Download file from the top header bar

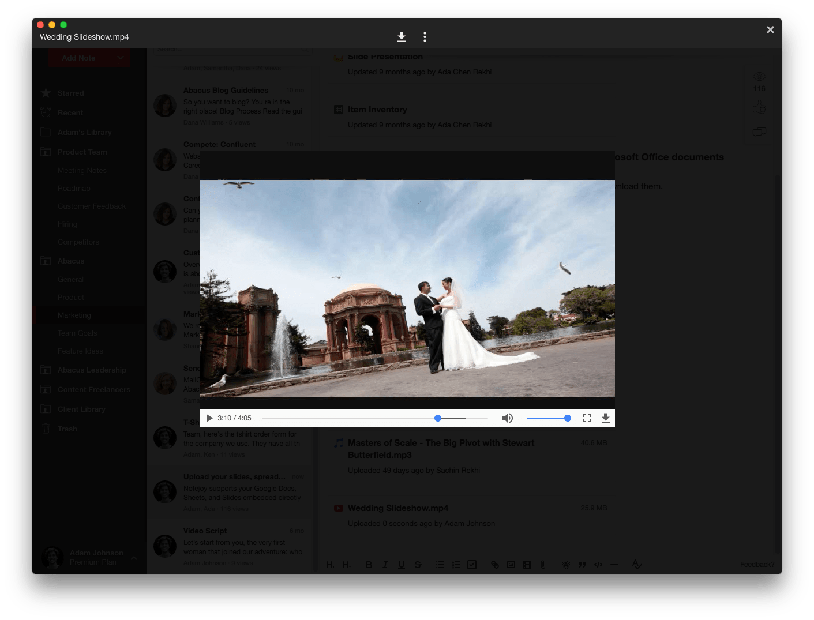point(402,37)
